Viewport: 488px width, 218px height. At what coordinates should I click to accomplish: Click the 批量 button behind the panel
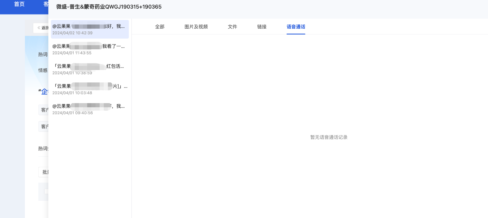point(44,172)
